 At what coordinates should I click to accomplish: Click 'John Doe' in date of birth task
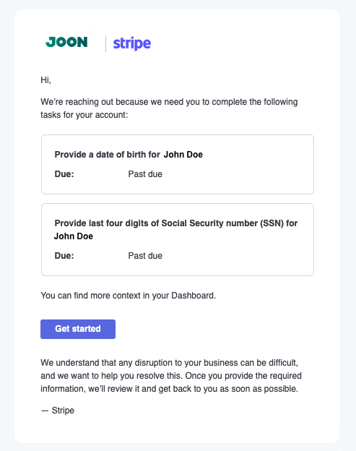coord(183,155)
